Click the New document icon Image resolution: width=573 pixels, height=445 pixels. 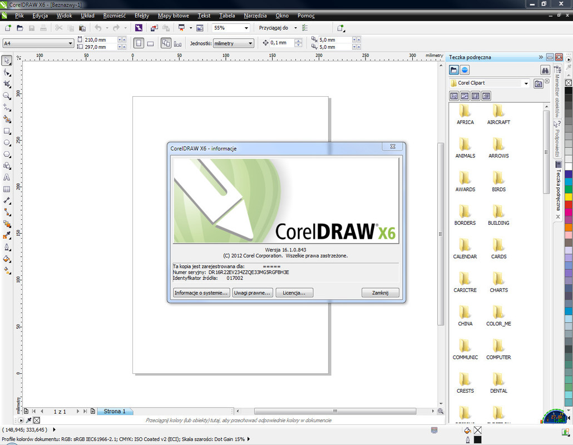tap(8, 28)
